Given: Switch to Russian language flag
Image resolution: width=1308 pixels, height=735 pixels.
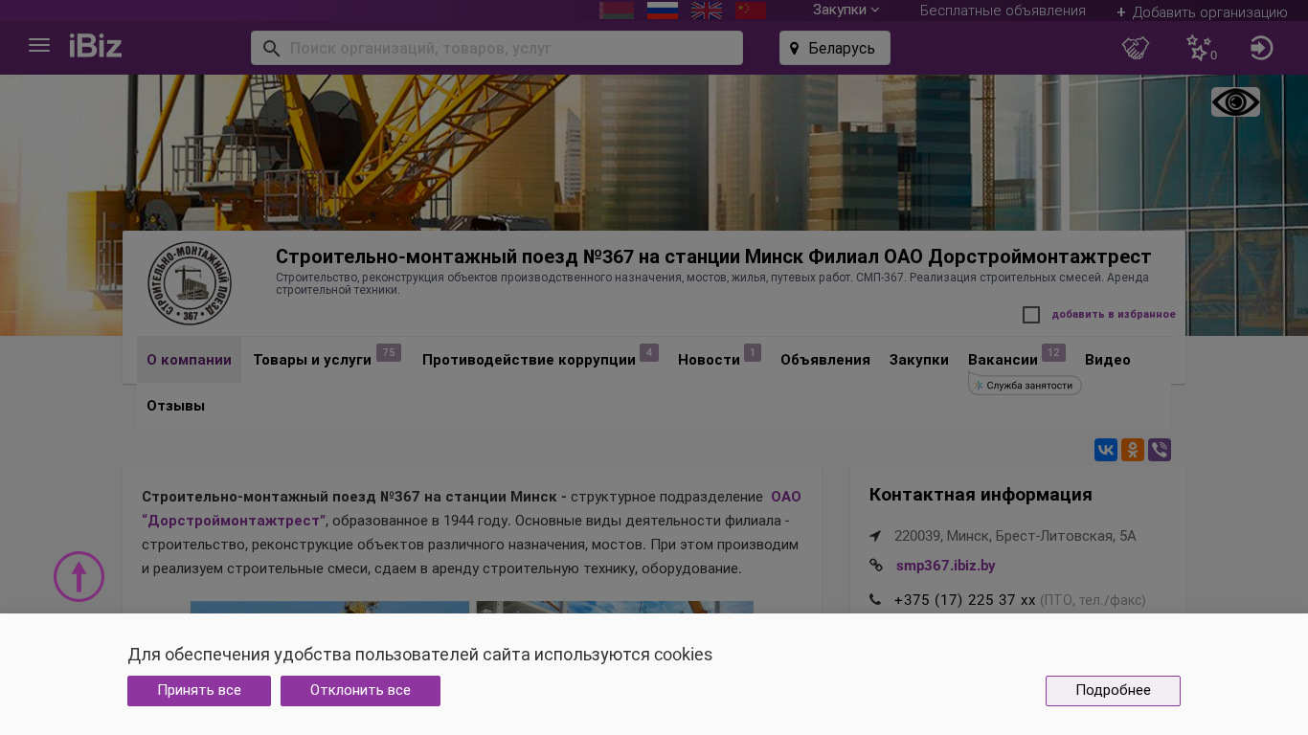Looking at the screenshot, I should (663, 10).
